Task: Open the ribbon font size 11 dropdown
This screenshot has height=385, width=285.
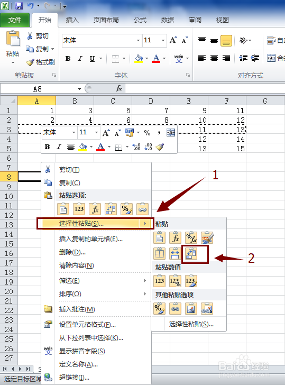Action: coord(163,40)
